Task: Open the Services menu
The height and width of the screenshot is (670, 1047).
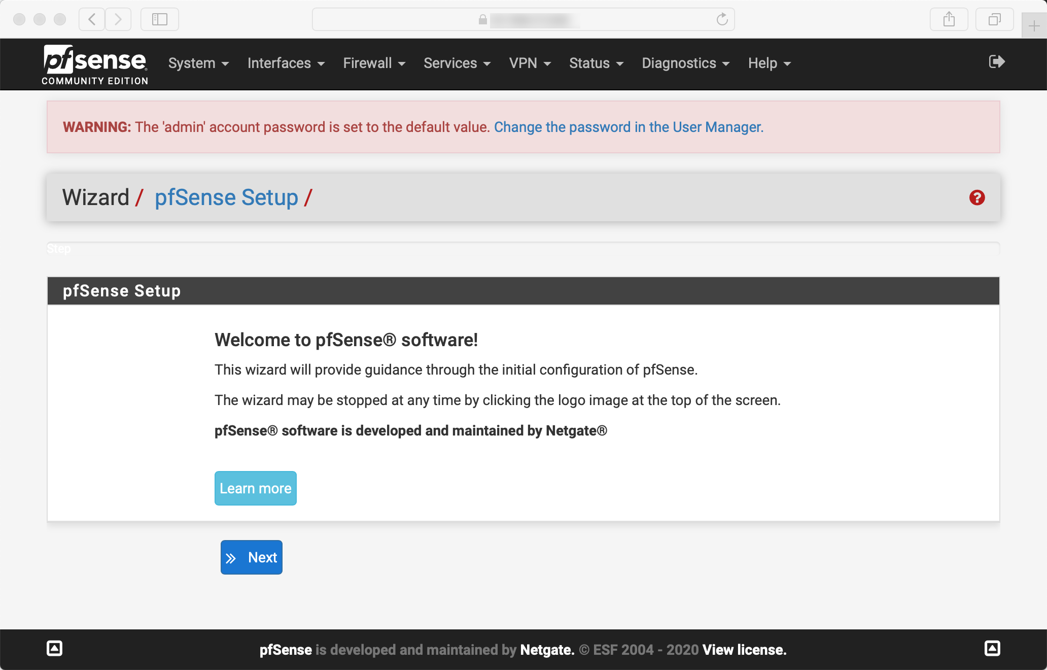Action: click(x=457, y=63)
